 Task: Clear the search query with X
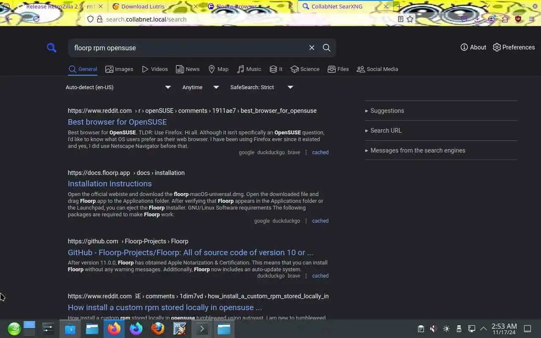(x=311, y=48)
